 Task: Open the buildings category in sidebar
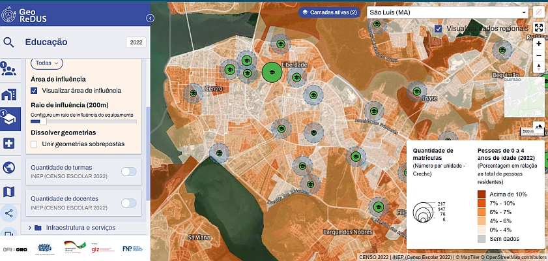9,95
